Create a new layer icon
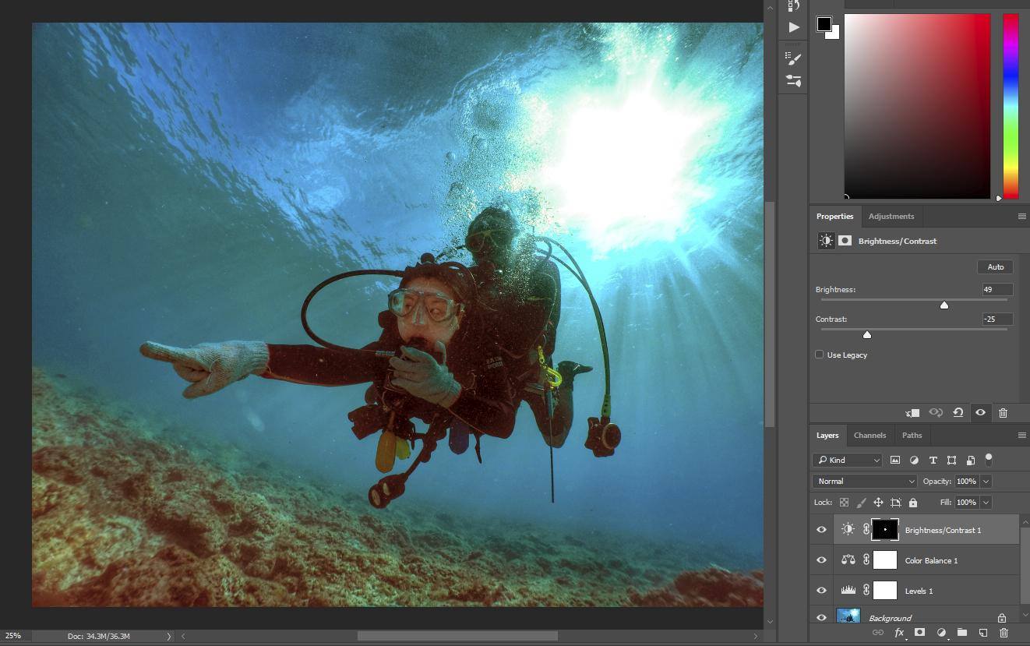Screen dimensions: 1030x646 tap(982, 633)
